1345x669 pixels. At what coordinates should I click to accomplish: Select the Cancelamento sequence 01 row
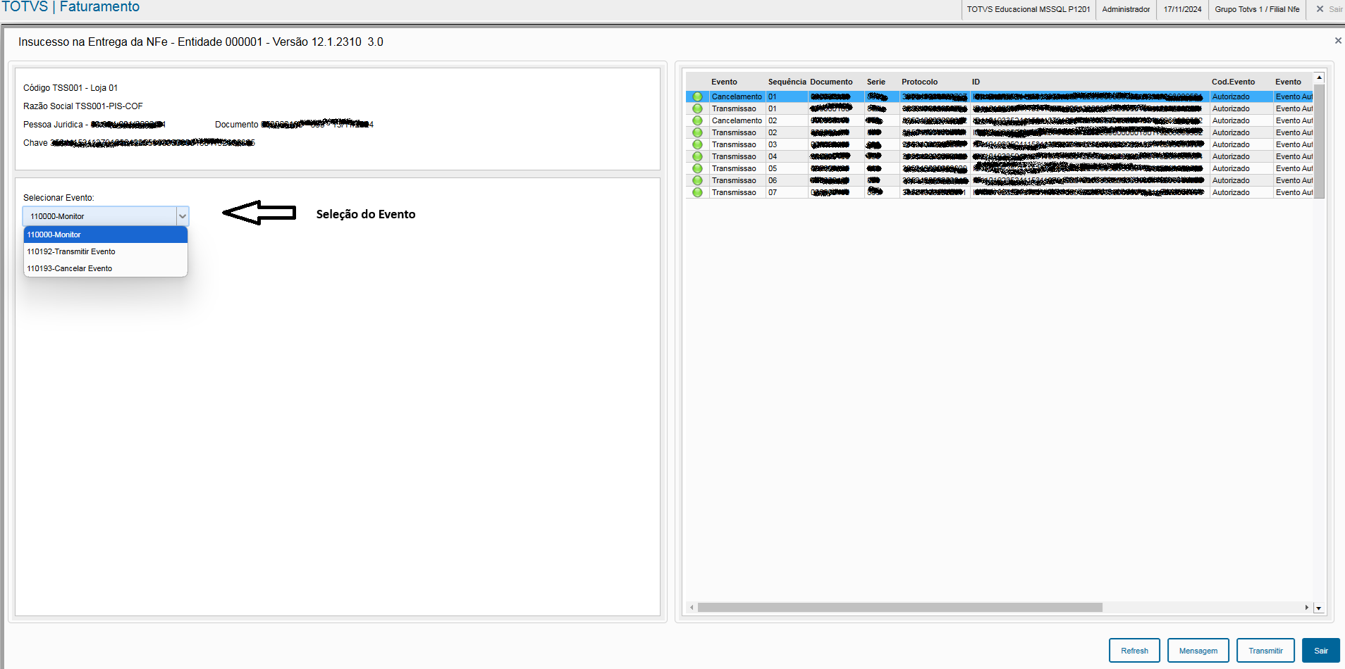pos(999,96)
